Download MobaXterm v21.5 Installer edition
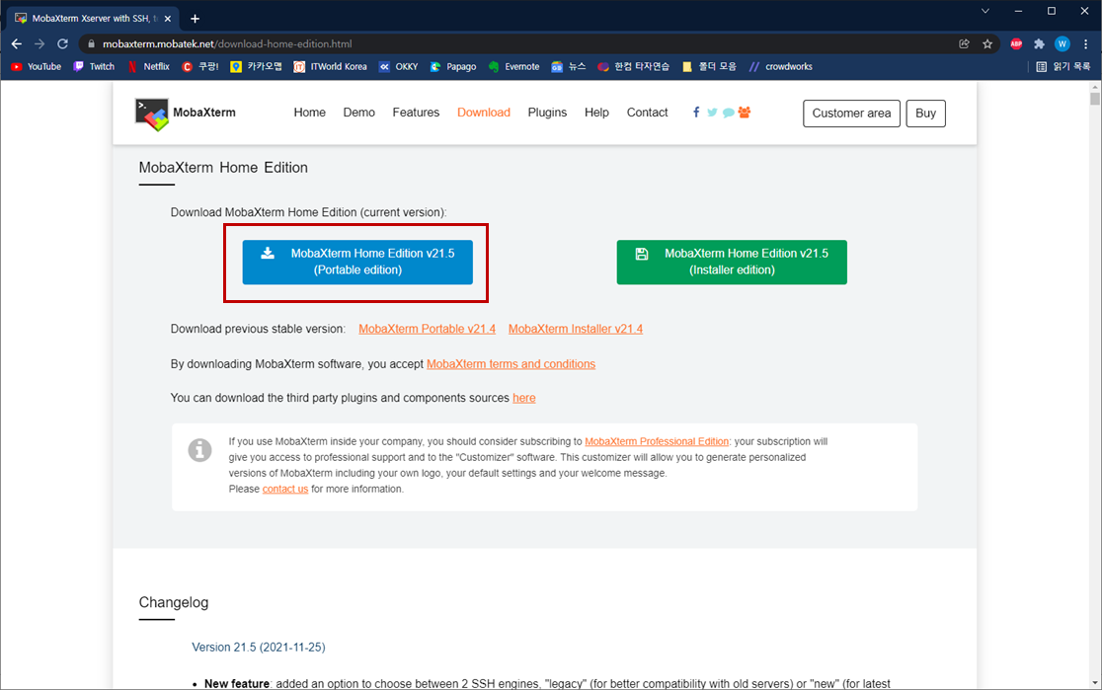 coord(732,263)
